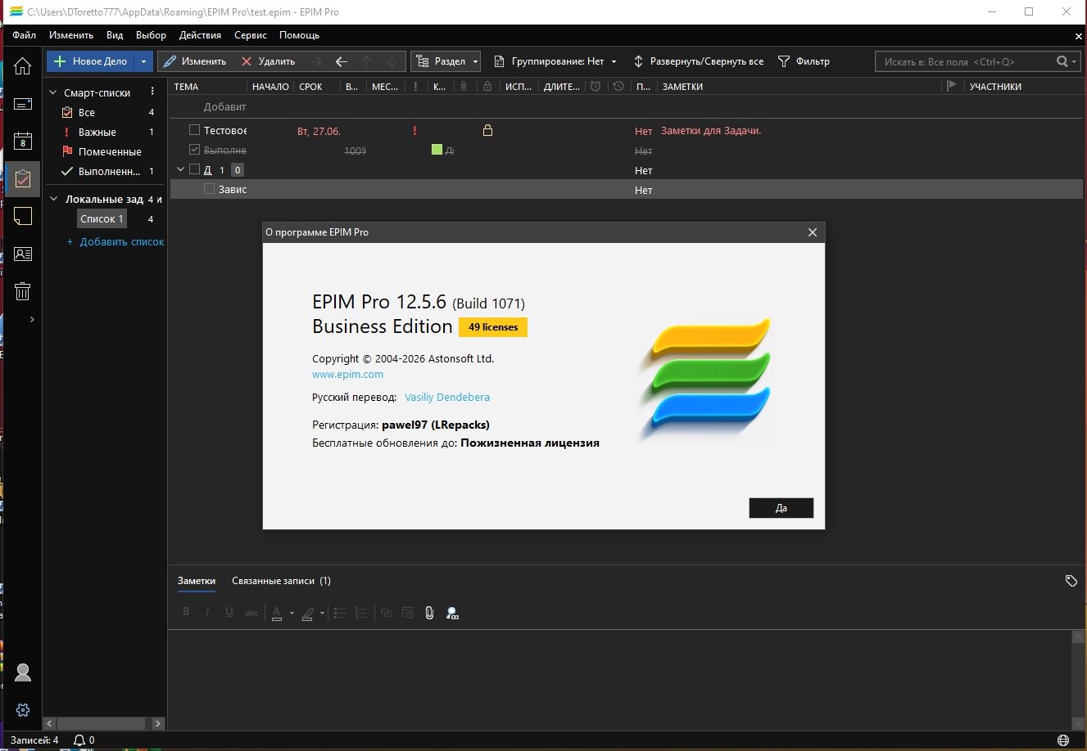The width and height of the screenshot is (1087, 751).
Task: Open settings gear in bottom sidebar
Action: click(22, 710)
